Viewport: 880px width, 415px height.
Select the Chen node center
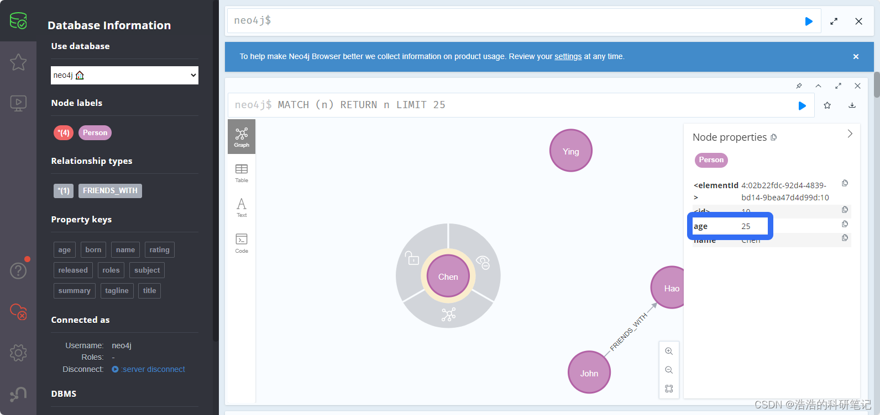click(448, 276)
